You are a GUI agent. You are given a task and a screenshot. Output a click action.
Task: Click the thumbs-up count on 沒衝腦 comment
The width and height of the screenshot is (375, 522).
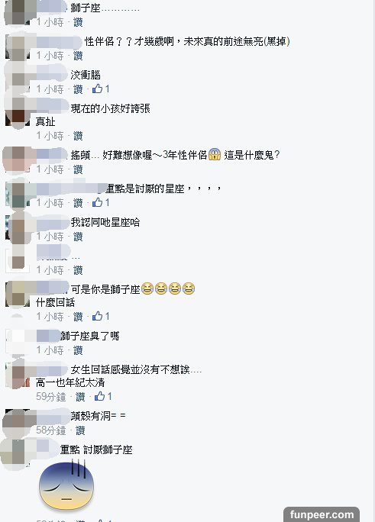tap(107, 89)
